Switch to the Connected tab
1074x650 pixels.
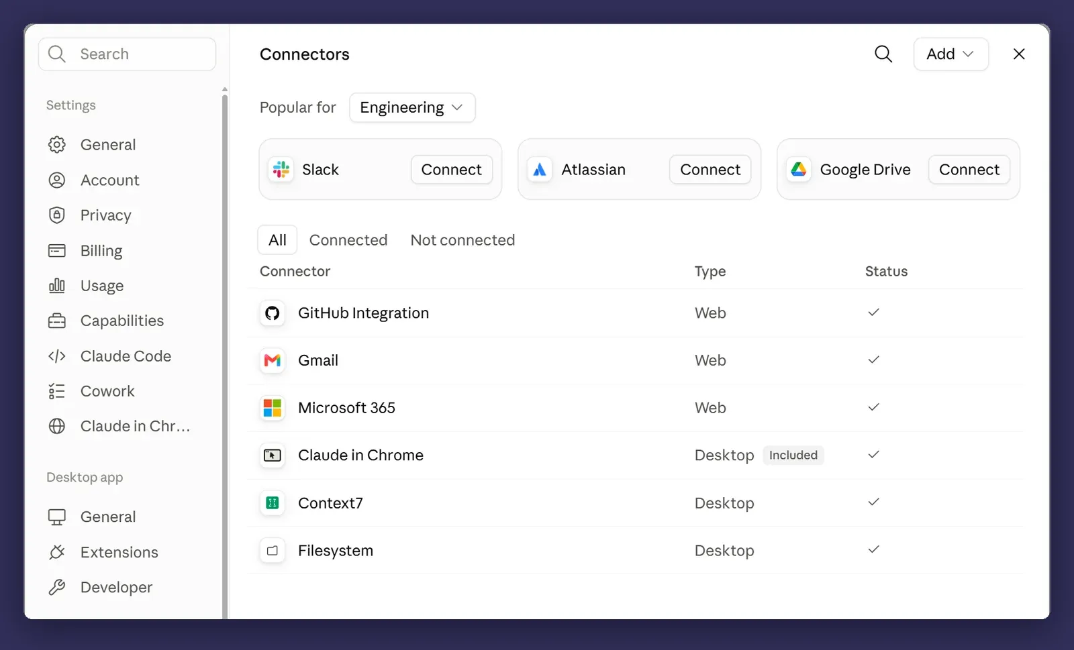(348, 240)
